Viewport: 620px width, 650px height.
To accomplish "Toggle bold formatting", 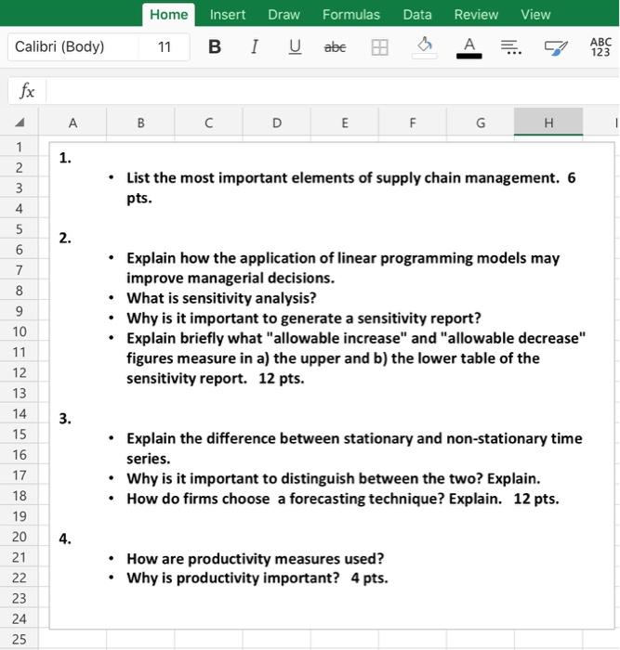I will (215, 46).
